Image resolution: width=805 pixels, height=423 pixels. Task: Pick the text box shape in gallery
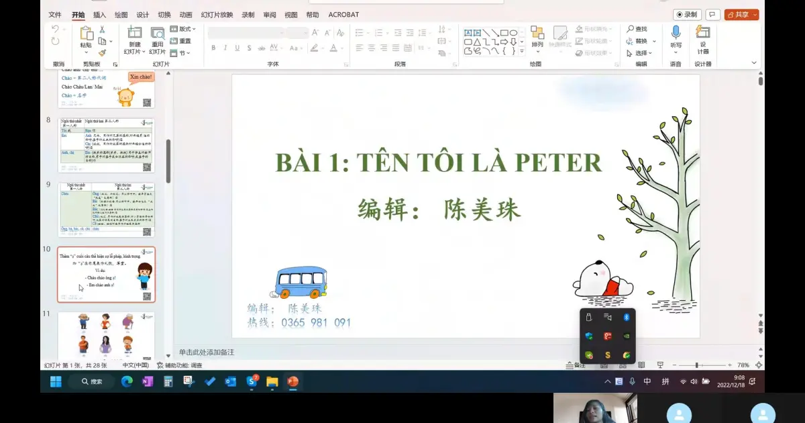468,32
